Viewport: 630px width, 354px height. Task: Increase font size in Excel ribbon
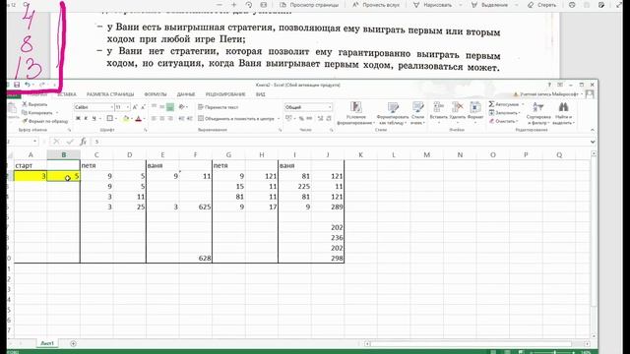coord(135,107)
